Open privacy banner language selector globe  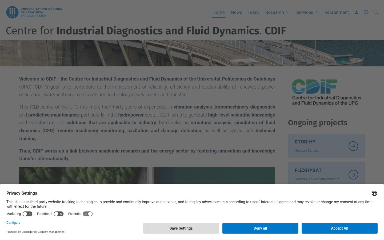(x=374, y=193)
